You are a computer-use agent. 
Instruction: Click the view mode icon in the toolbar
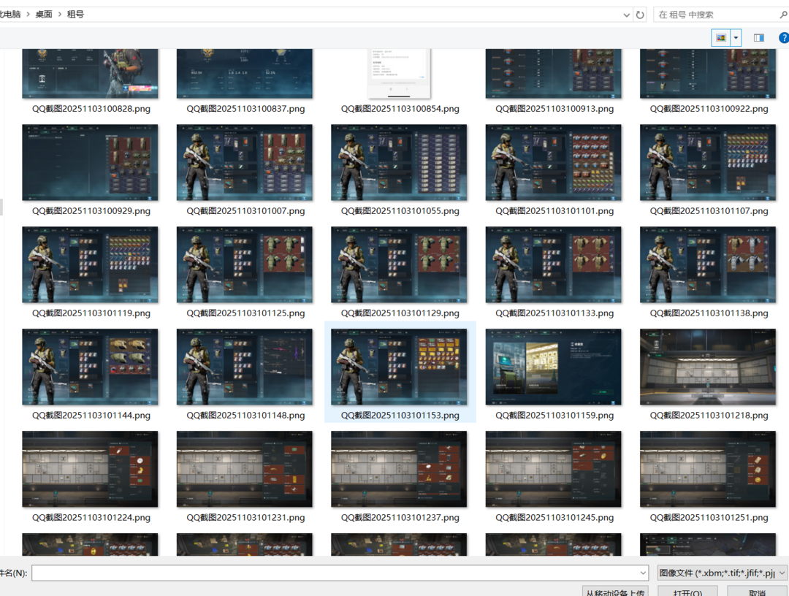click(721, 38)
